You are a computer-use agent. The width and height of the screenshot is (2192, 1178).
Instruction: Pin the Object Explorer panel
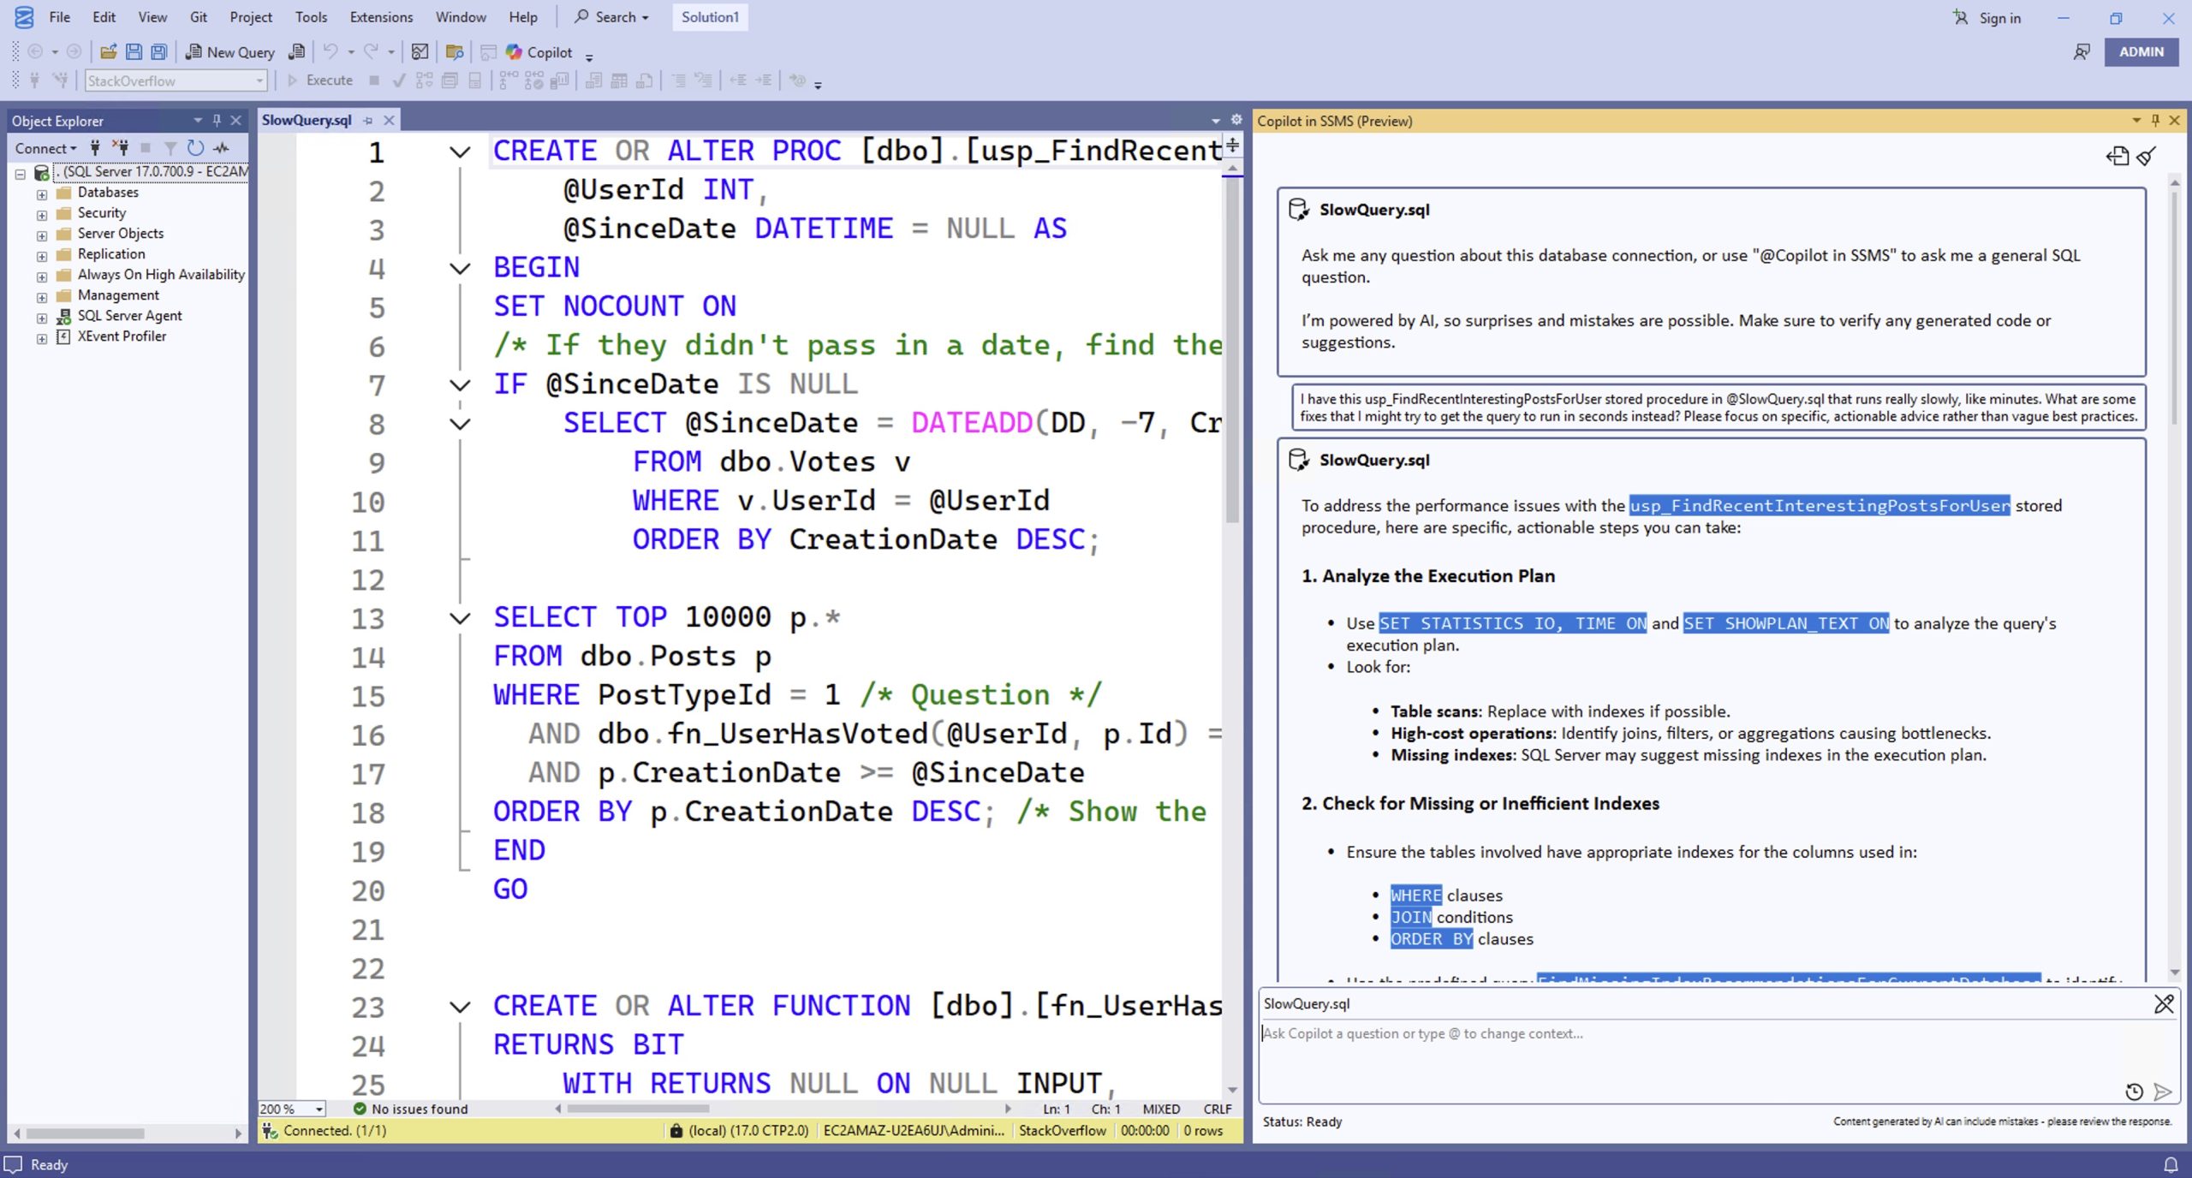(217, 121)
